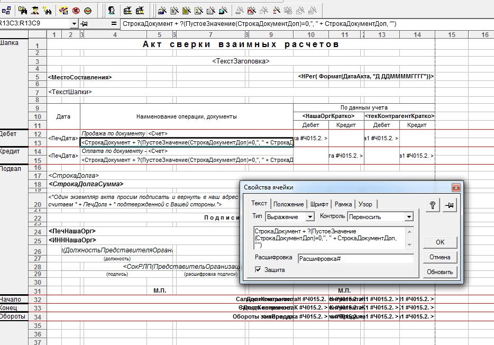This screenshot has width=494, height=345.
Task: Click the syntax assistant graduate-hat icon
Action: (35, 11)
